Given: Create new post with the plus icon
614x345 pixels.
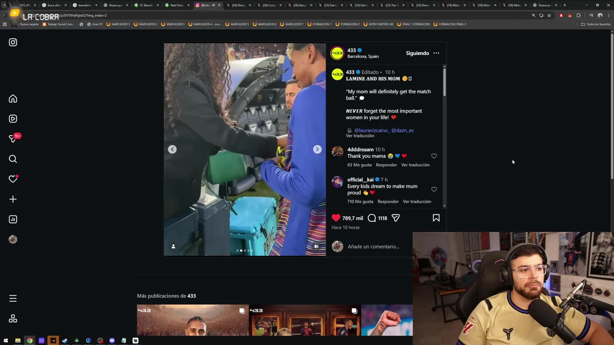Looking at the screenshot, I should coord(13,199).
